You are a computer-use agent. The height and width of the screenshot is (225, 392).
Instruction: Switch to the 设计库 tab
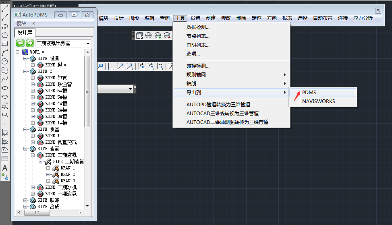pos(25,33)
